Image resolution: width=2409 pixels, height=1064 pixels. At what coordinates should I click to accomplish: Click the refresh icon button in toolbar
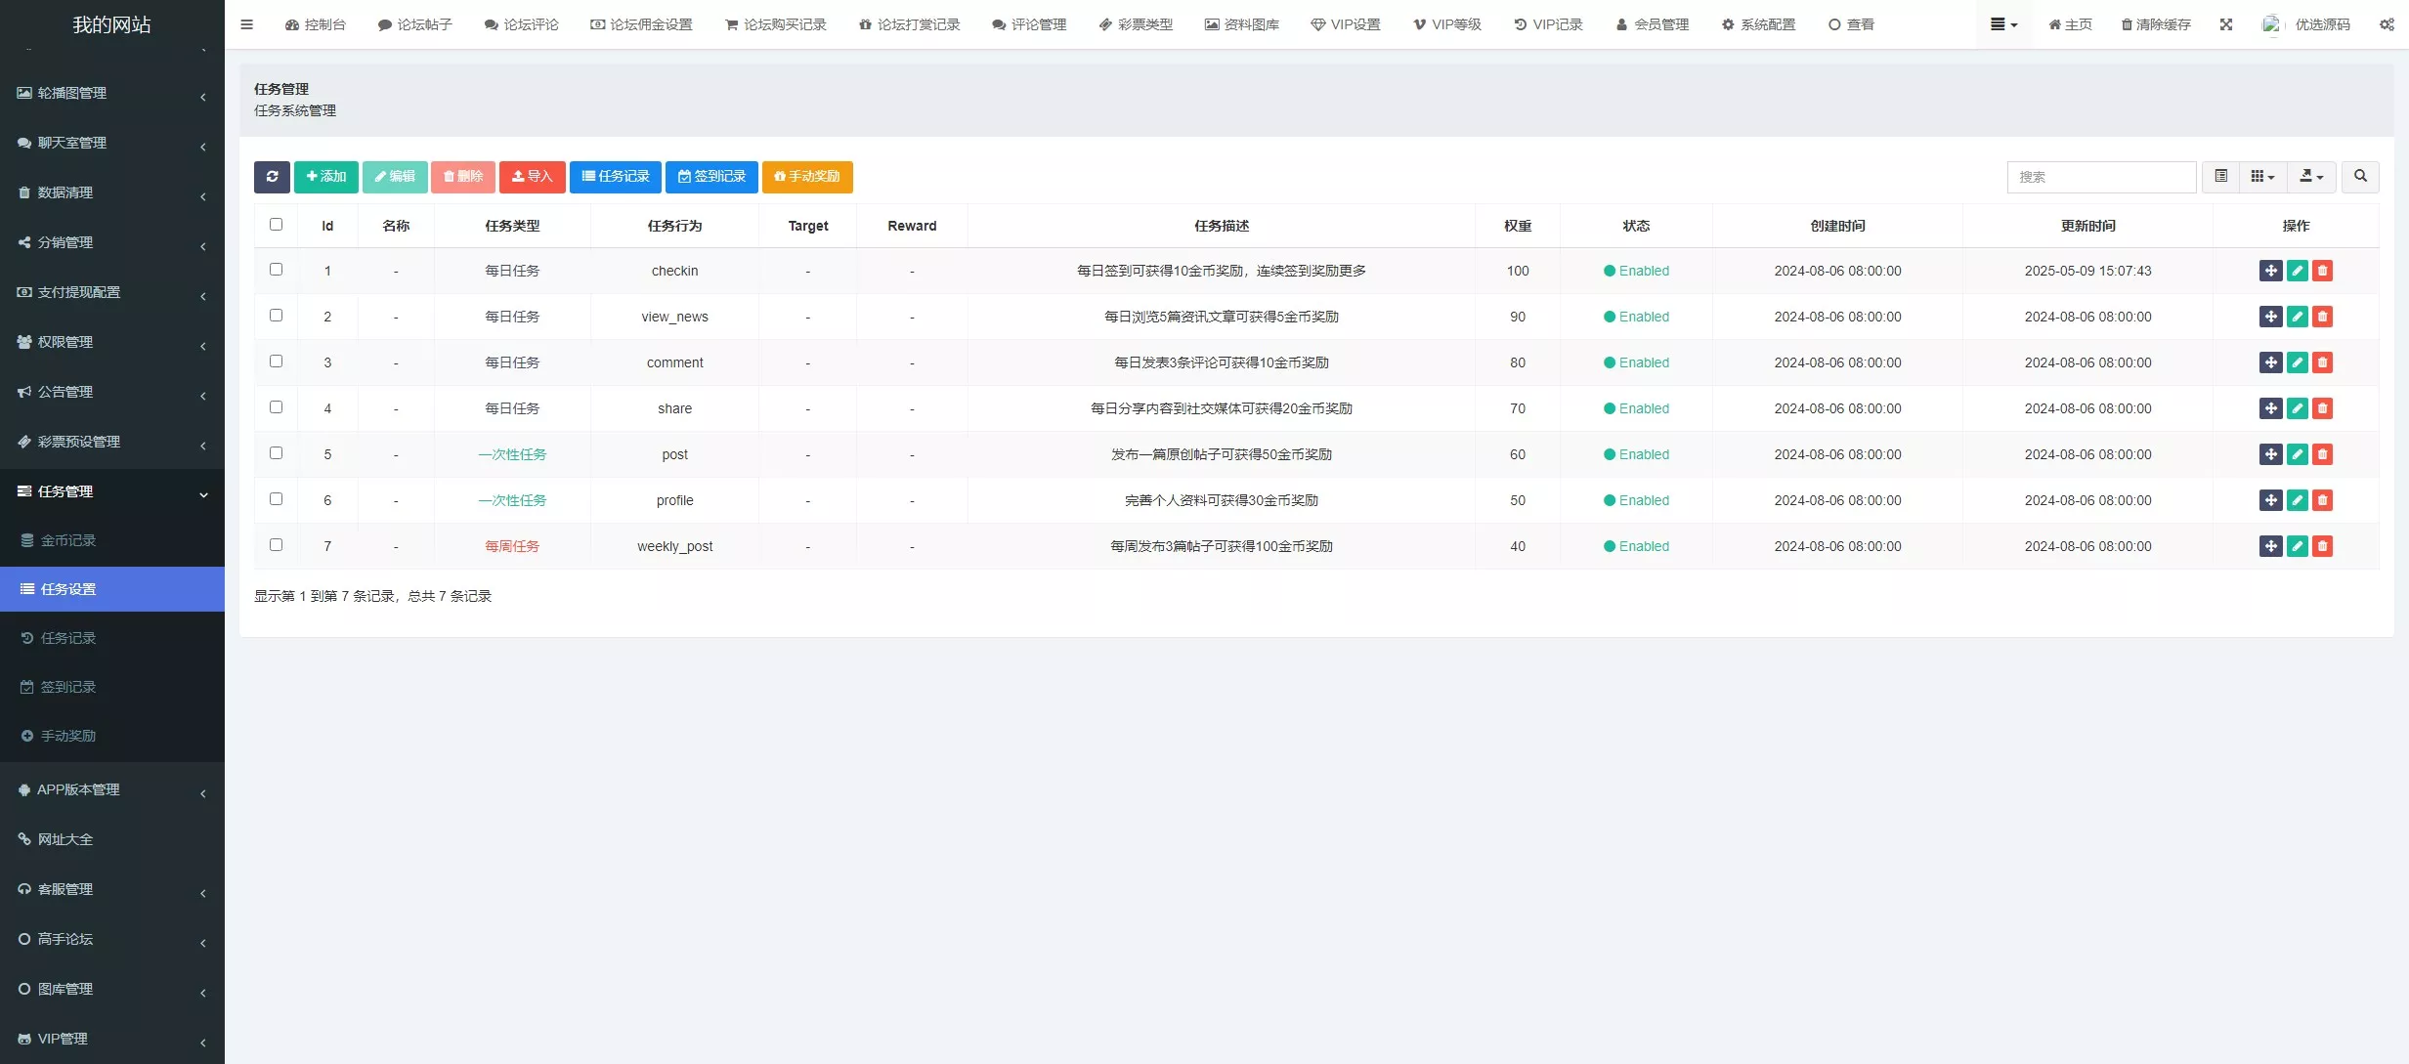coord(272,177)
